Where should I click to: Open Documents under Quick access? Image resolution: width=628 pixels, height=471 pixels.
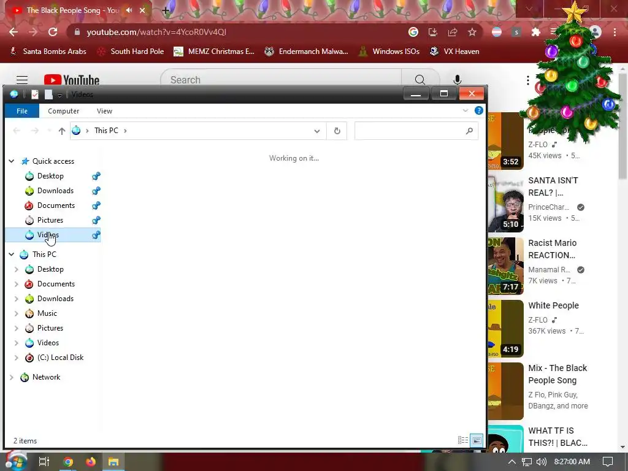click(x=56, y=205)
